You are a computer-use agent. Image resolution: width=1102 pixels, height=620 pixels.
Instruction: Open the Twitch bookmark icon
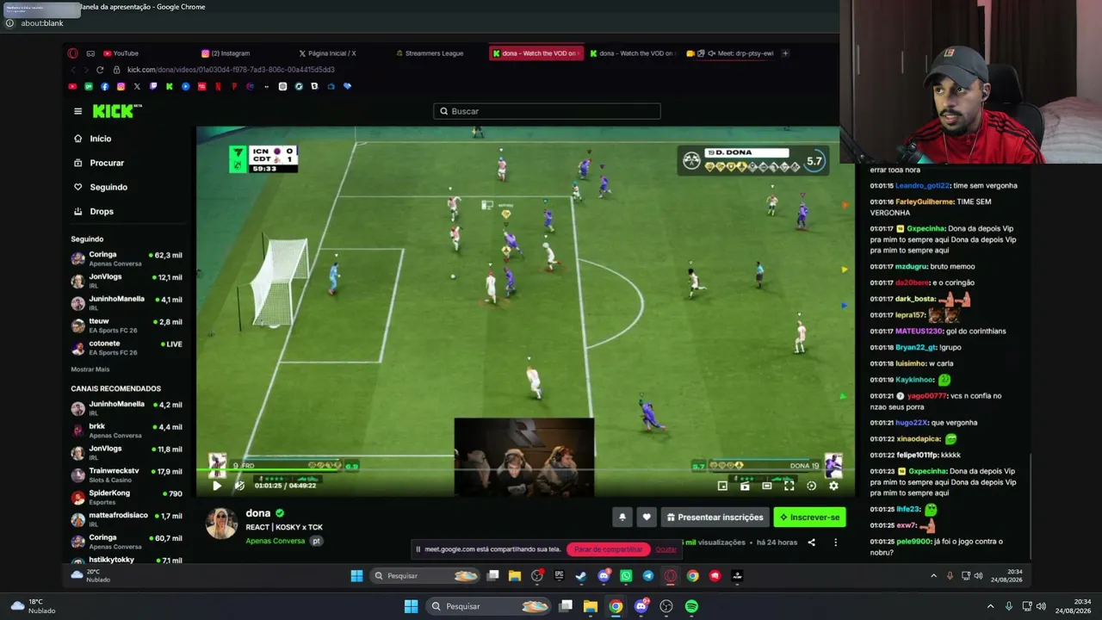[x=153, y=86]
